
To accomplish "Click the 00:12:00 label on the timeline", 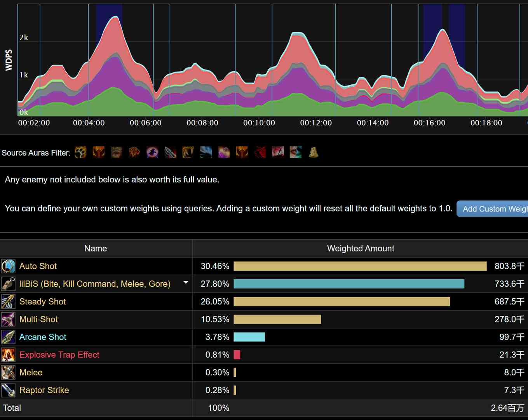I will [316, 123].
